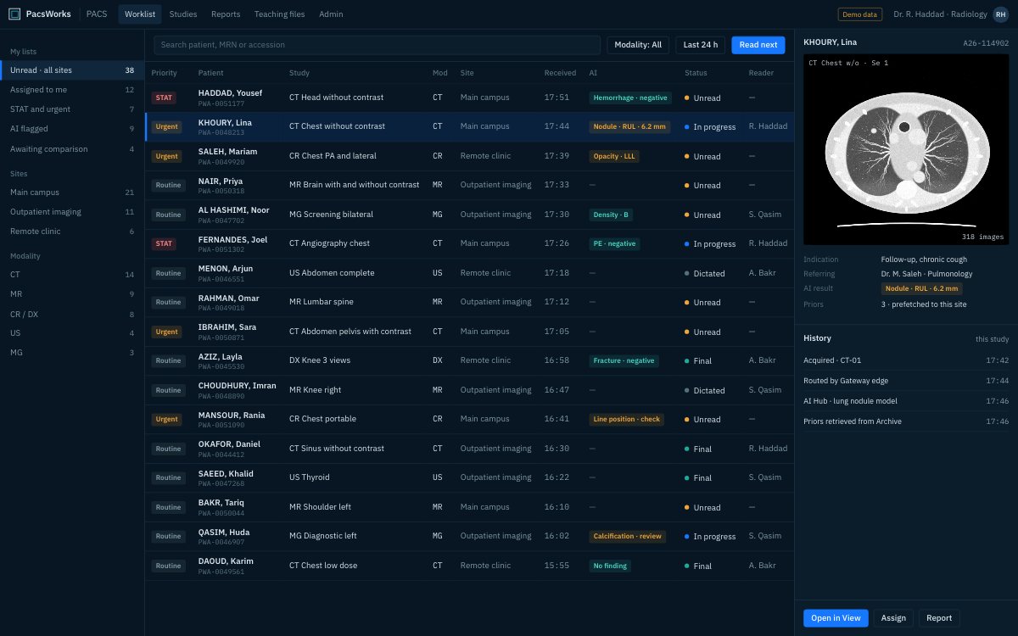
Task: Filter sidebar modality CR / DX
Action: [x=72, y=315]
